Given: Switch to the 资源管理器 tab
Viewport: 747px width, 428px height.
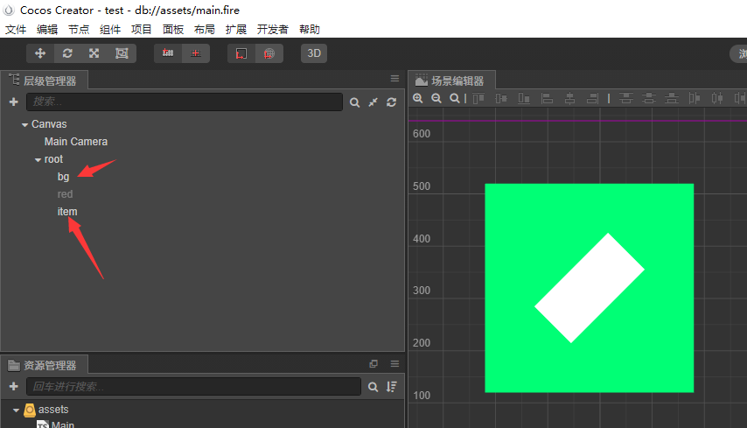Looking at the screenshot, I should point(45,365).
